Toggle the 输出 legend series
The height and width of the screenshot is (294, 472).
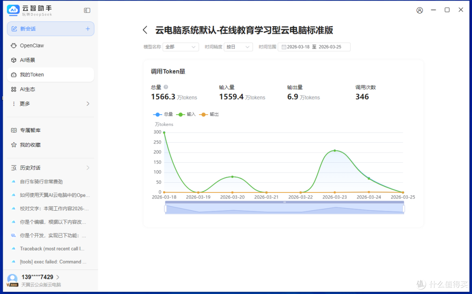pyautogui.click(x=208, y=114)
